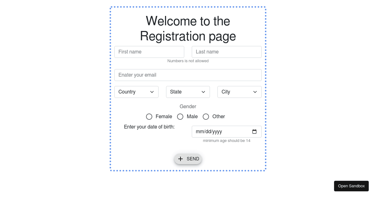Click the plus icon on the SEND button
Image resolution: width=376 pixels, height=197 pixels.
coord(180,159)
